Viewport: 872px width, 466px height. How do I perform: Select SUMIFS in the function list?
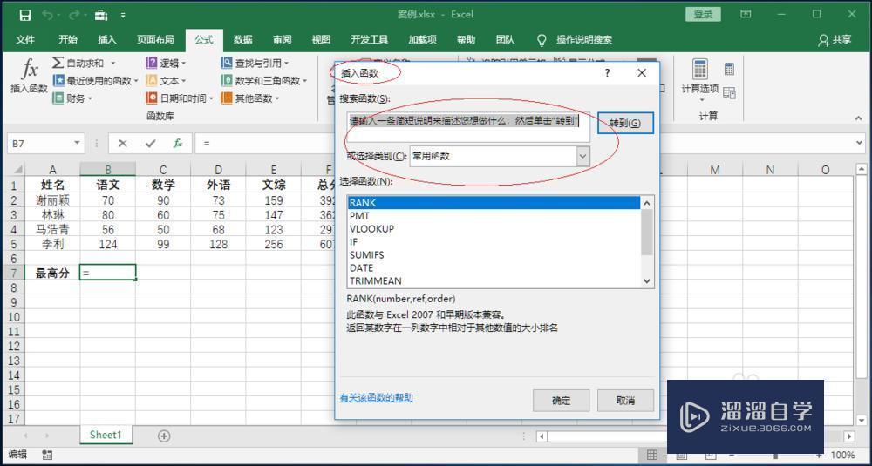click(x=494, y=255)
